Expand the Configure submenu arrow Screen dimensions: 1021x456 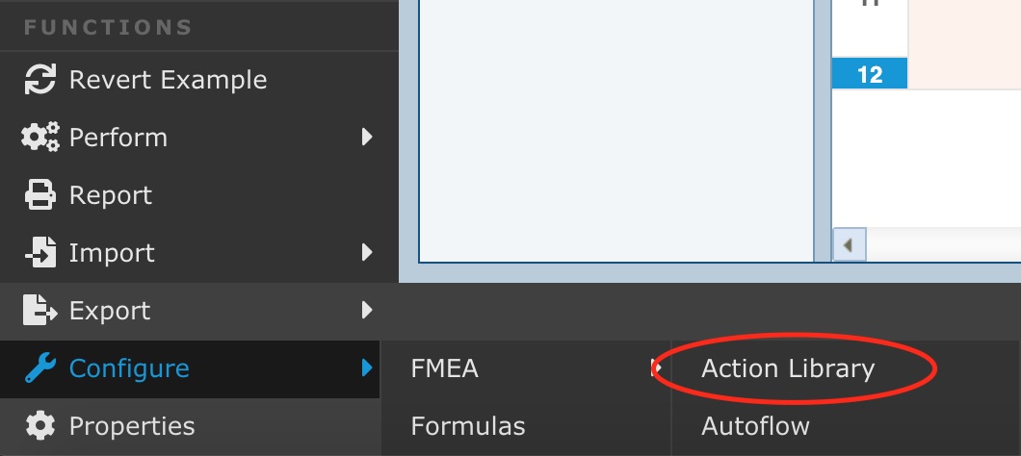(x=367, y=367)
